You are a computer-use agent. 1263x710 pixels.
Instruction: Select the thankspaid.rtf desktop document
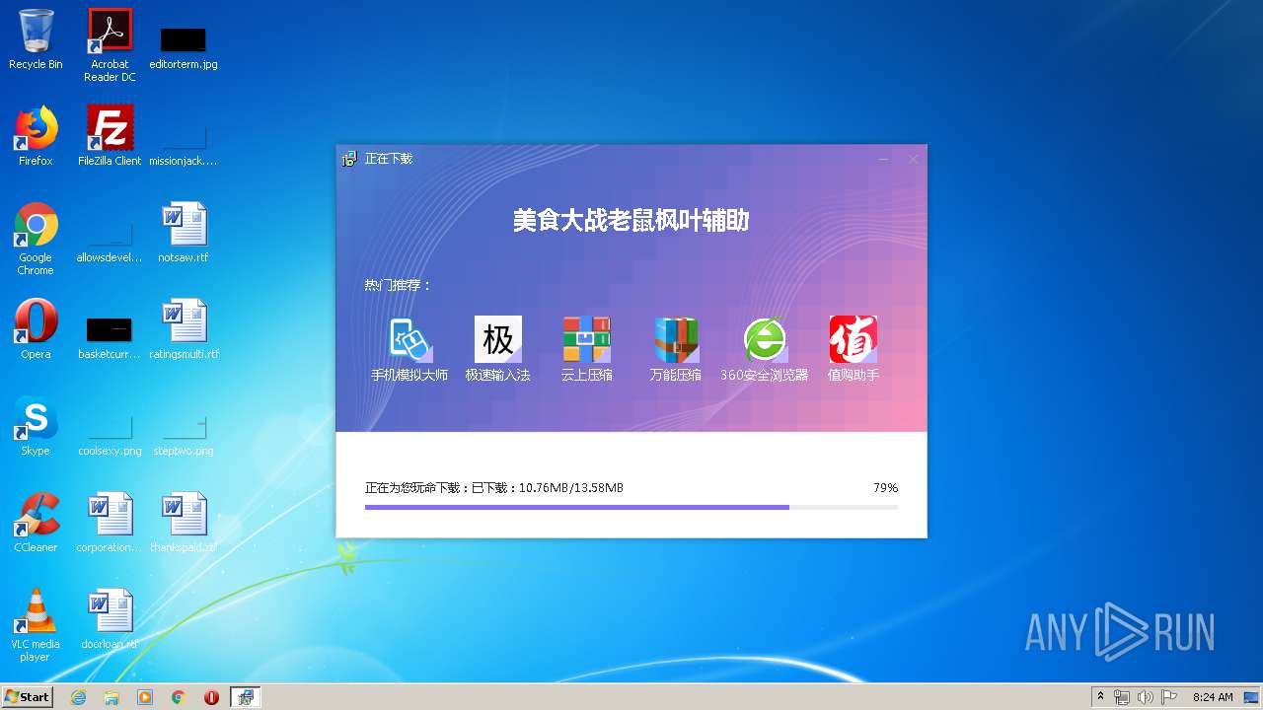(x=184, y=523)
